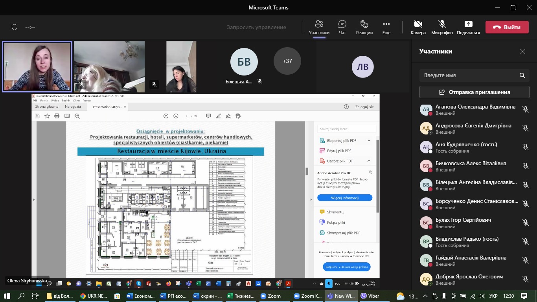Click the Acrobat page number field
Screen dimensions: 537x302
point(186,116)
